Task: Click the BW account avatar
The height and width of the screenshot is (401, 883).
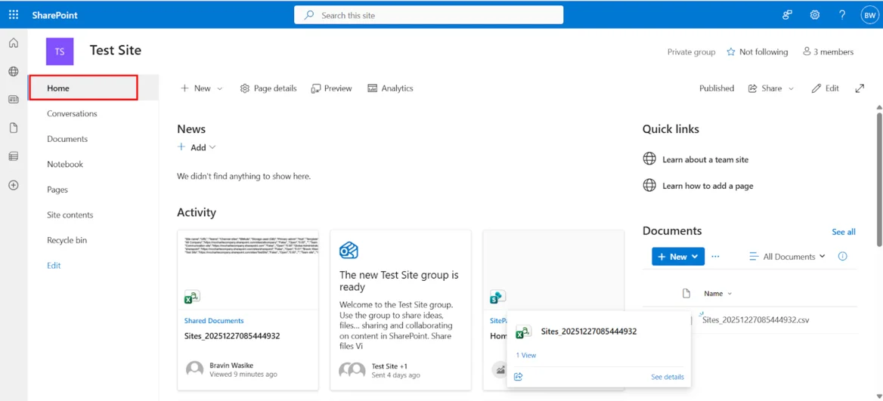Action: pyautogui.click(x=869, y=14)
